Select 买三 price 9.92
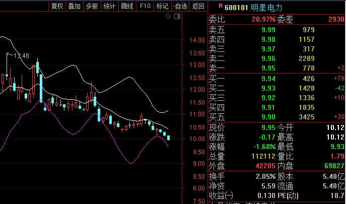This screenshot has width=346, height=204. point(268,98)
